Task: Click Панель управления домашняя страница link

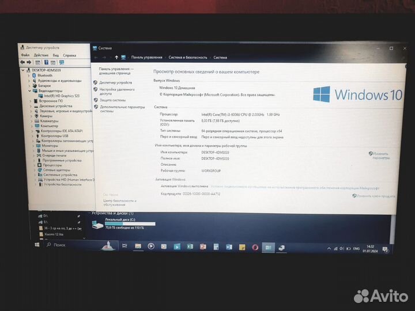Action: coord(116,71)
